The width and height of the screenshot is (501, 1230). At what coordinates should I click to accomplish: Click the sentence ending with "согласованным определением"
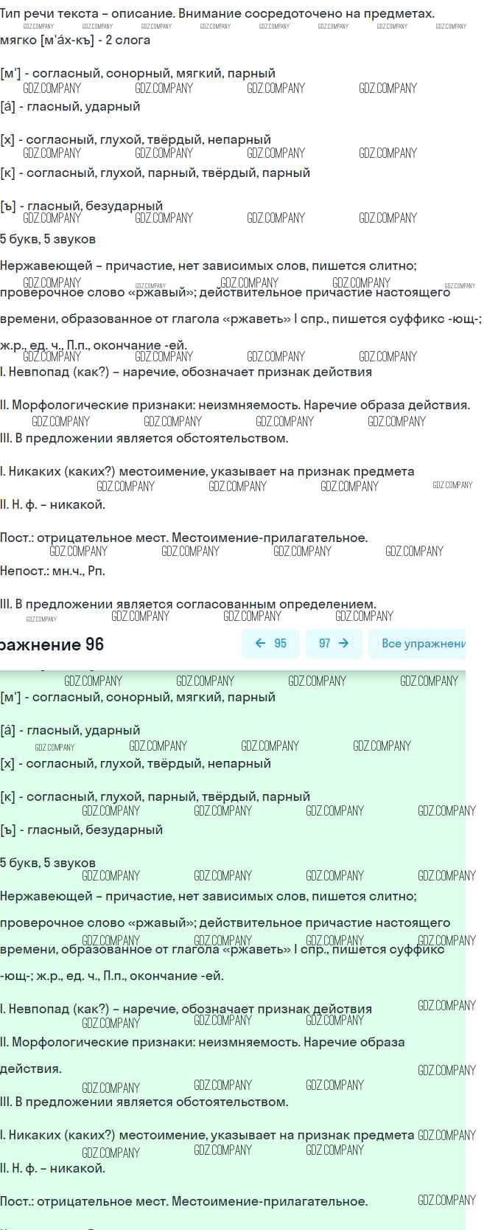click(188, 604)
